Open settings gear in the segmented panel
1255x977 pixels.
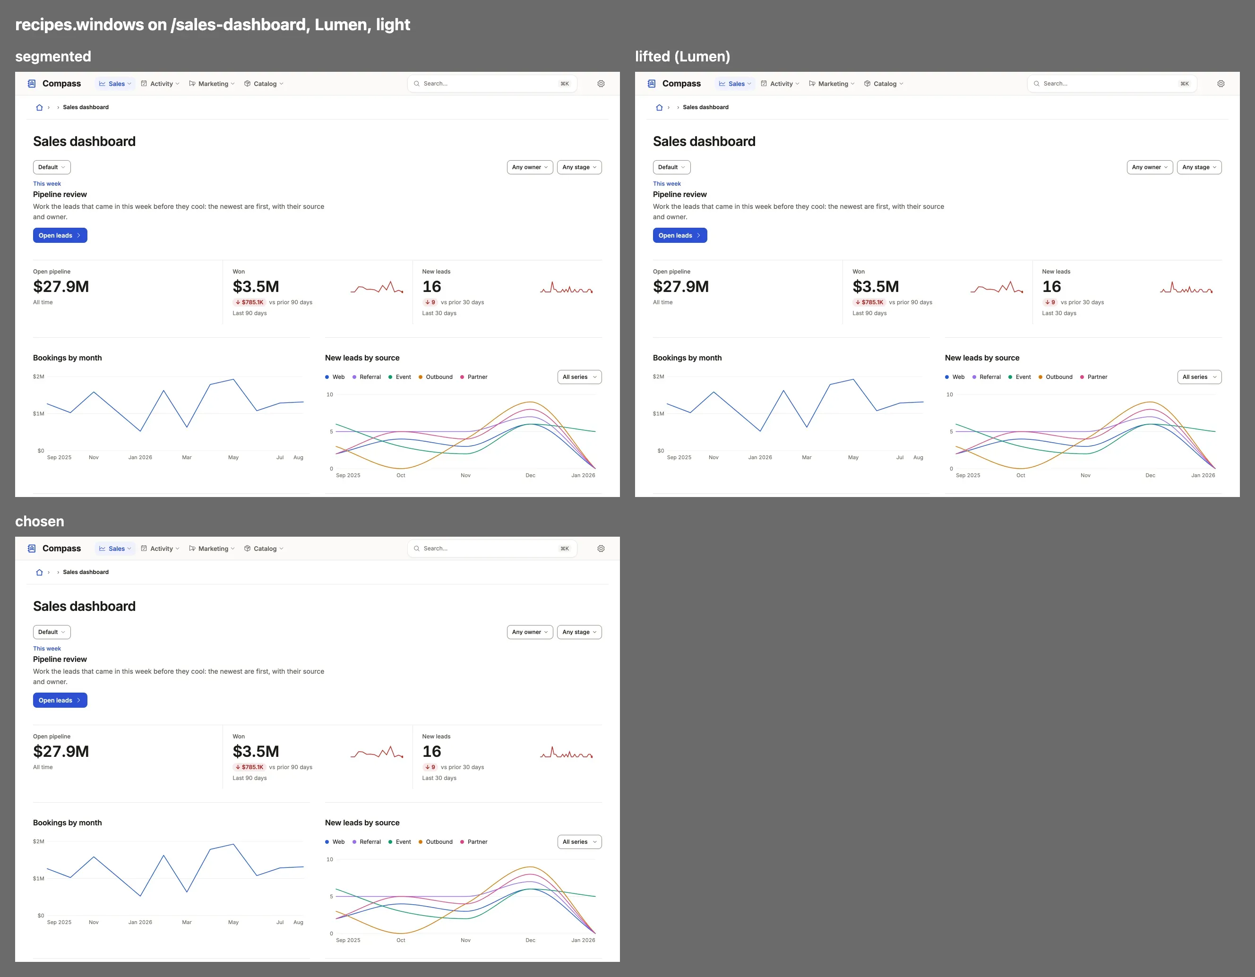[601, 83]
